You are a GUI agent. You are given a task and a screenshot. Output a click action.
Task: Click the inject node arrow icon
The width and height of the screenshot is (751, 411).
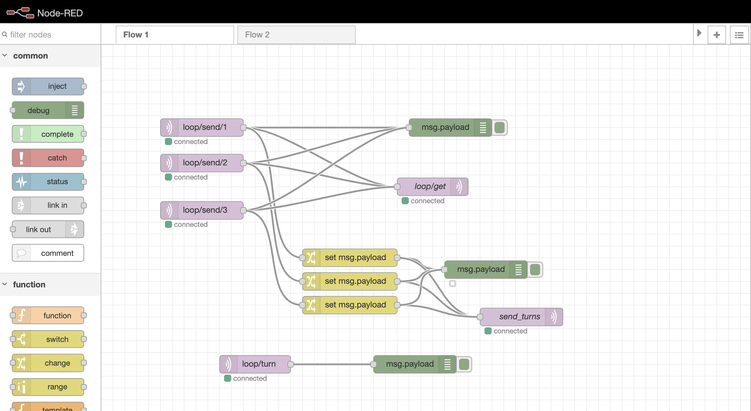tap(21, 86)
